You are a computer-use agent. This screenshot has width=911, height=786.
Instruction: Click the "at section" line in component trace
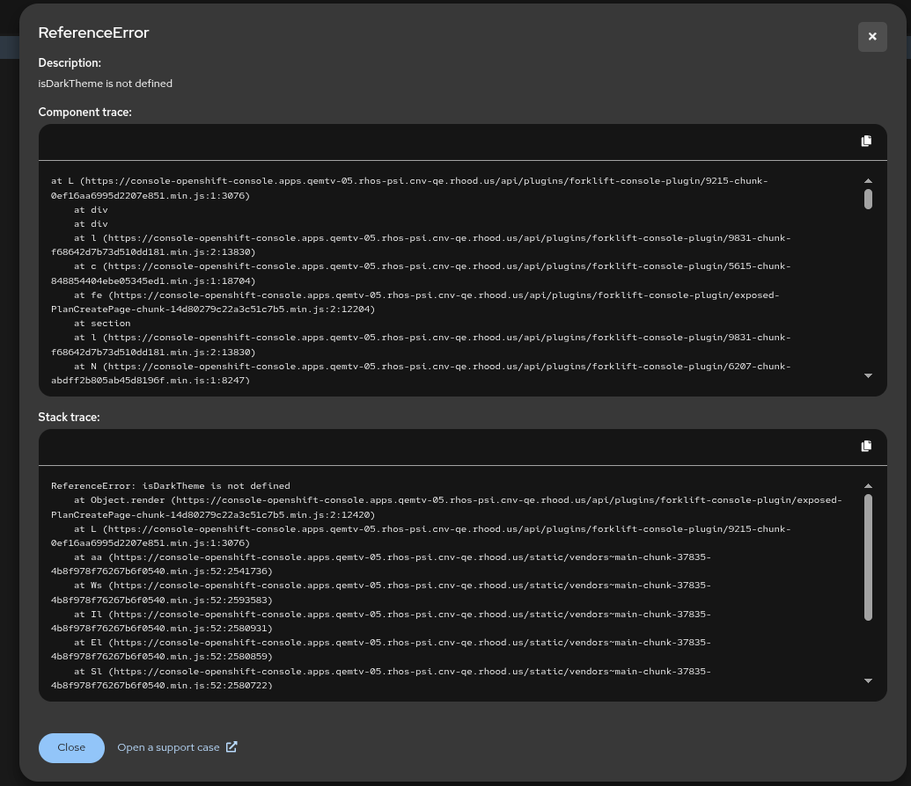coord(102,324)
